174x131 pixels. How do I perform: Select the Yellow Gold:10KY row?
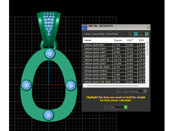click(x=114, y=49)
